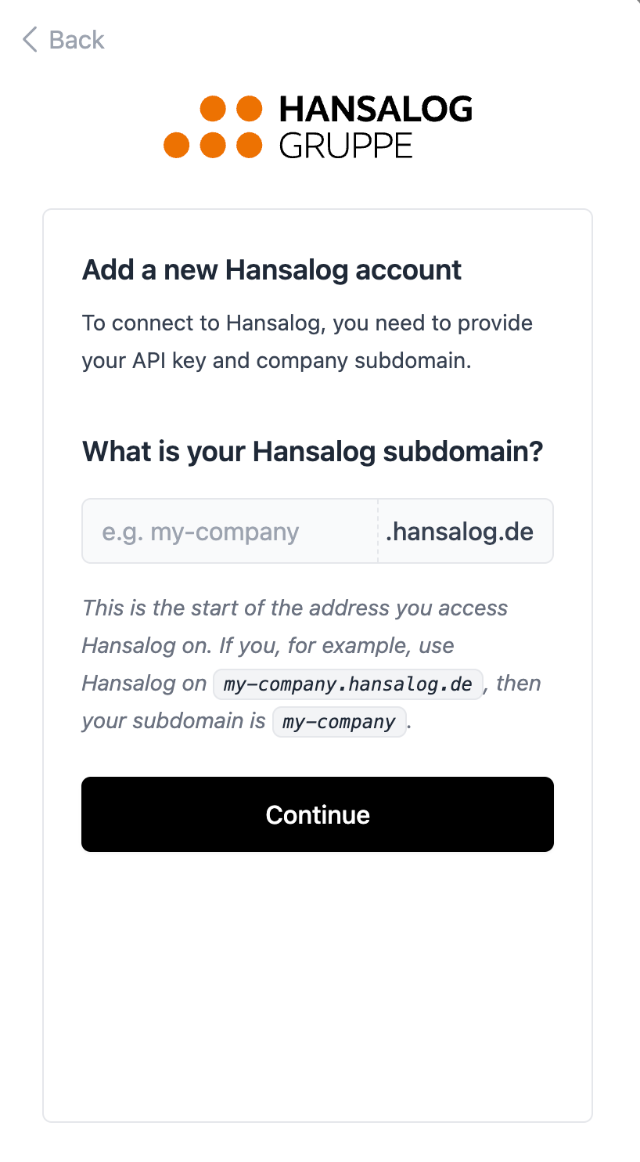Click the top-left orange dot of the logo
The height and width of the screenshot is (1162, 640).
pos(213,109)
